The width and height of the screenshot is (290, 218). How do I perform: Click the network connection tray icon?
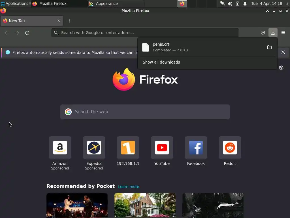(222, 3)
